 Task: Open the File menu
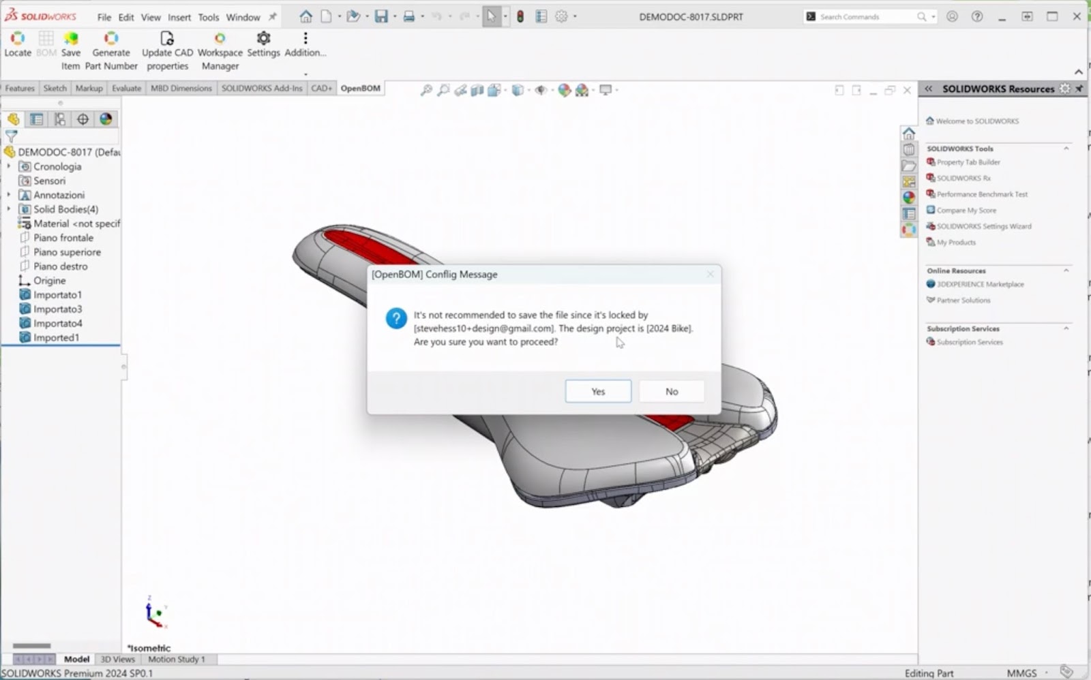(104, 17)
